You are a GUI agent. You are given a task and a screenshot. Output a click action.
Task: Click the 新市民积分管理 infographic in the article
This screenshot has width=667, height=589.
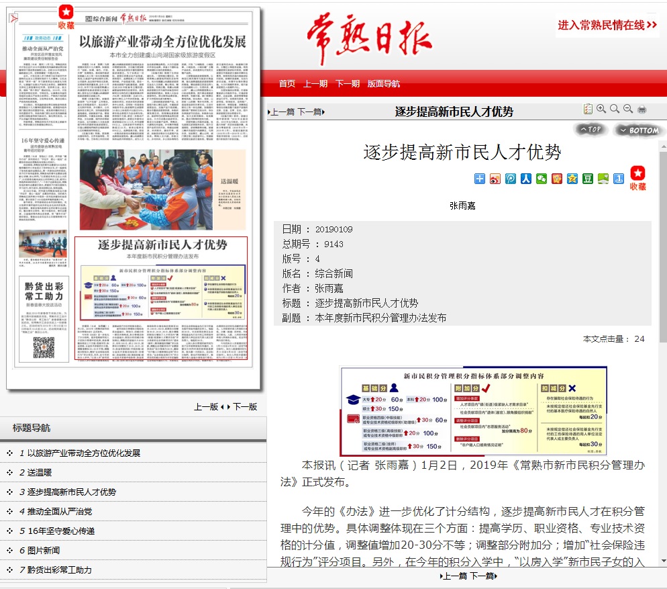(x=474, y=411)
